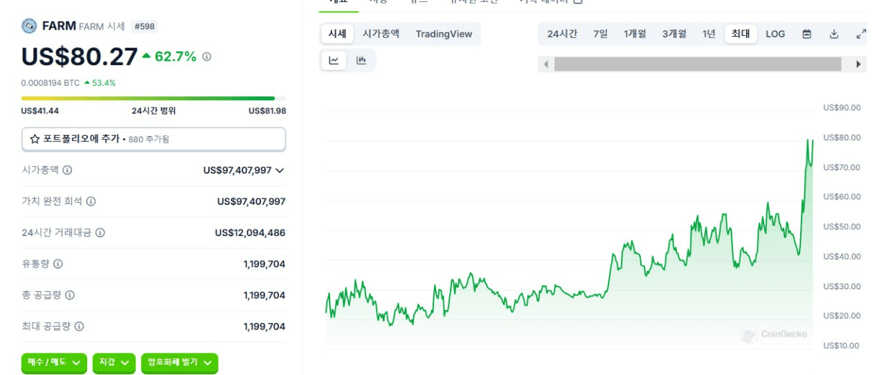Open the 지갑 dropdown

[114, 362]
